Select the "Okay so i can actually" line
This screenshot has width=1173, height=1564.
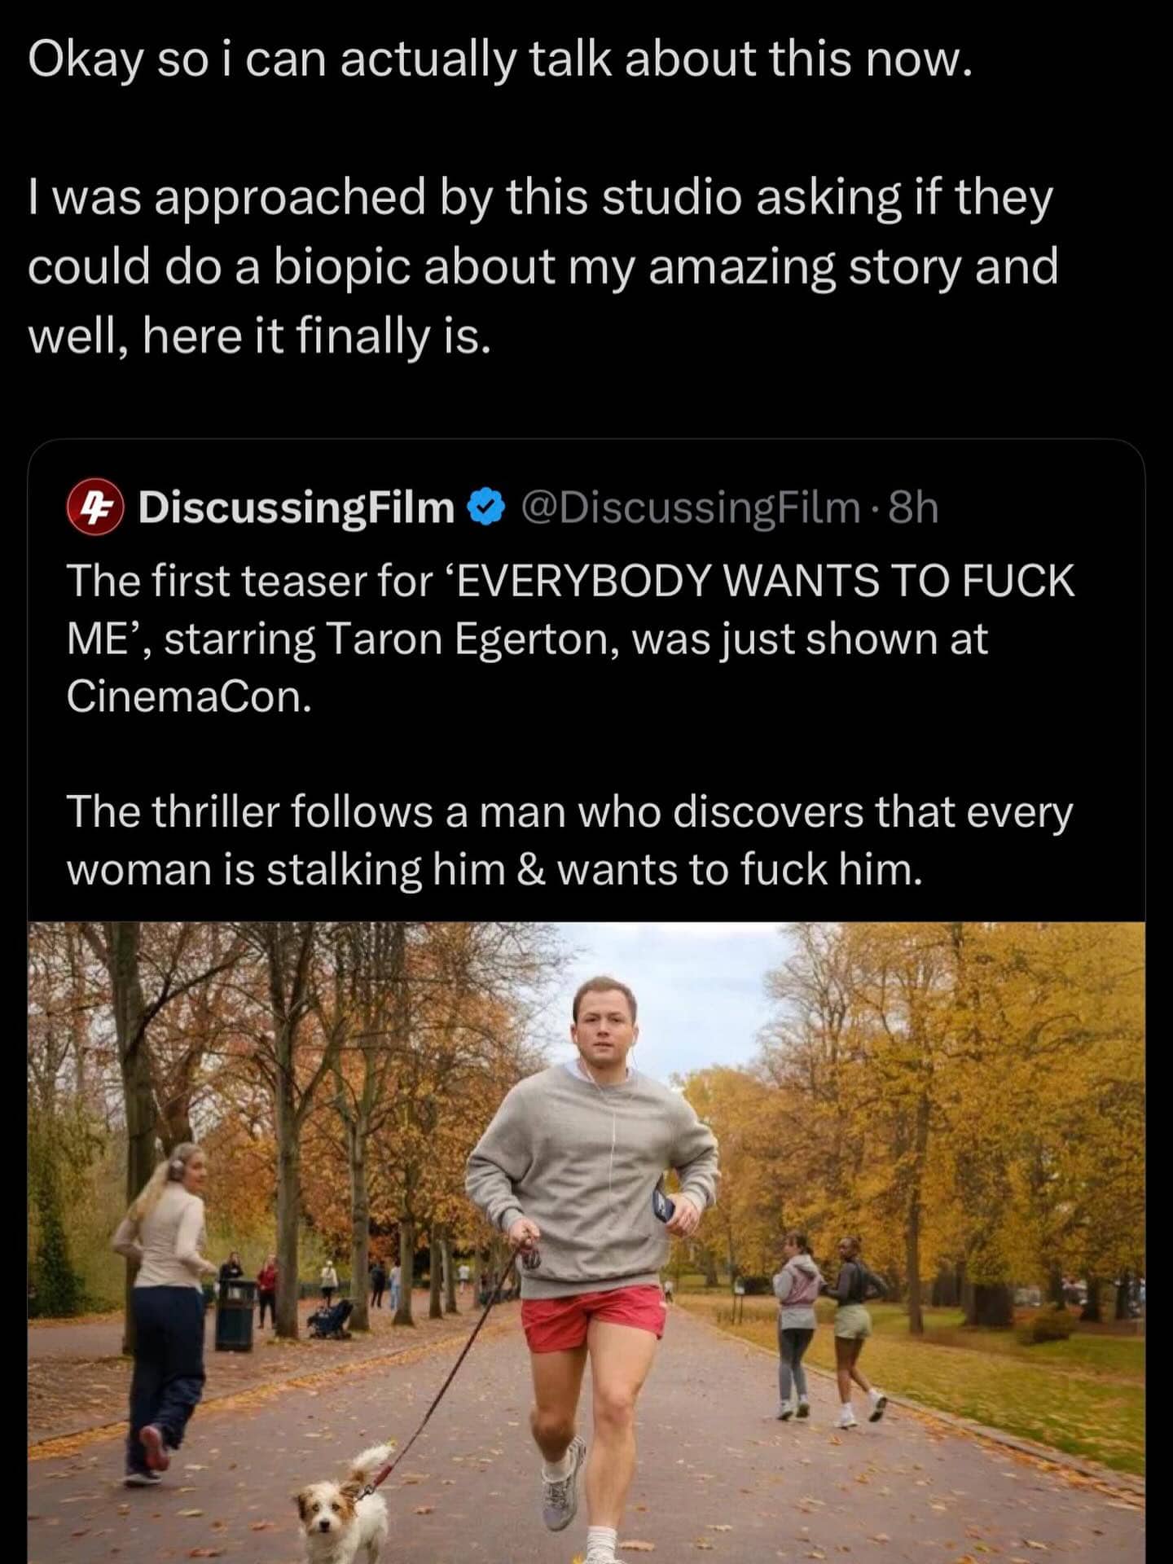[x=500, y=59]
